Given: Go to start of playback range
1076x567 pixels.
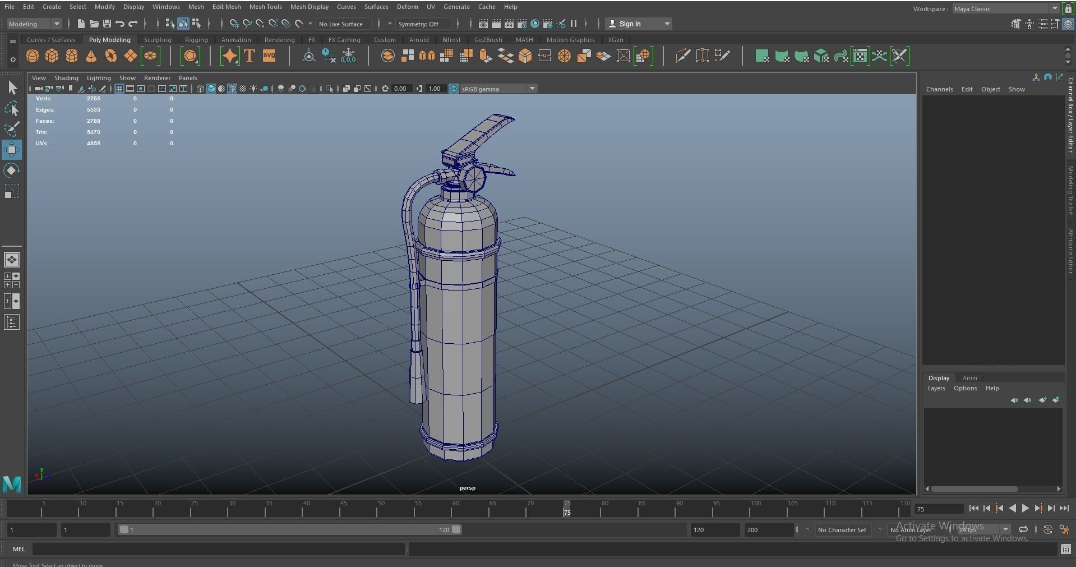Looking at the screenshot, I should point(974,508).
